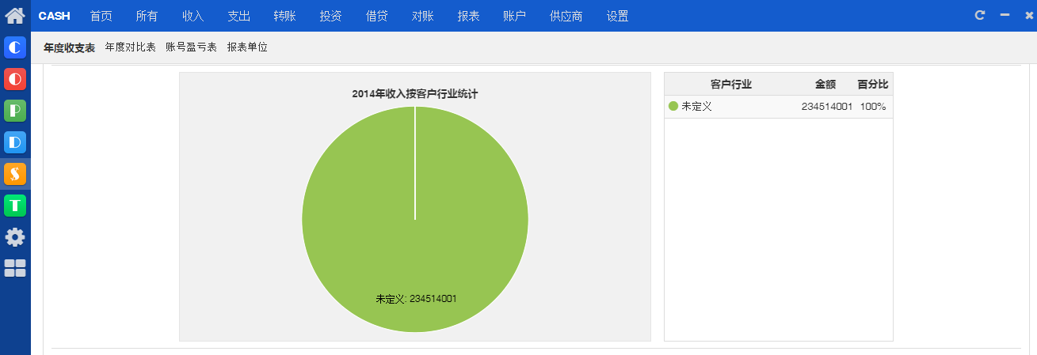
Task: Open the 供应商 menu
Action: click(x=566, y=16)
